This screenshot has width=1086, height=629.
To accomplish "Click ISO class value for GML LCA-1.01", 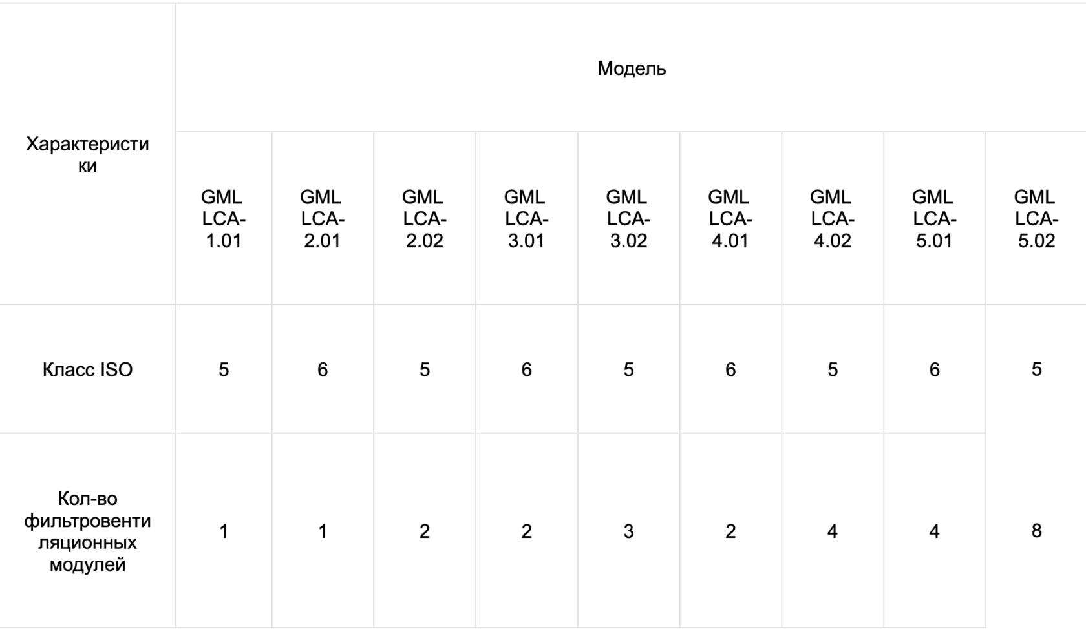I will [224, 369].
